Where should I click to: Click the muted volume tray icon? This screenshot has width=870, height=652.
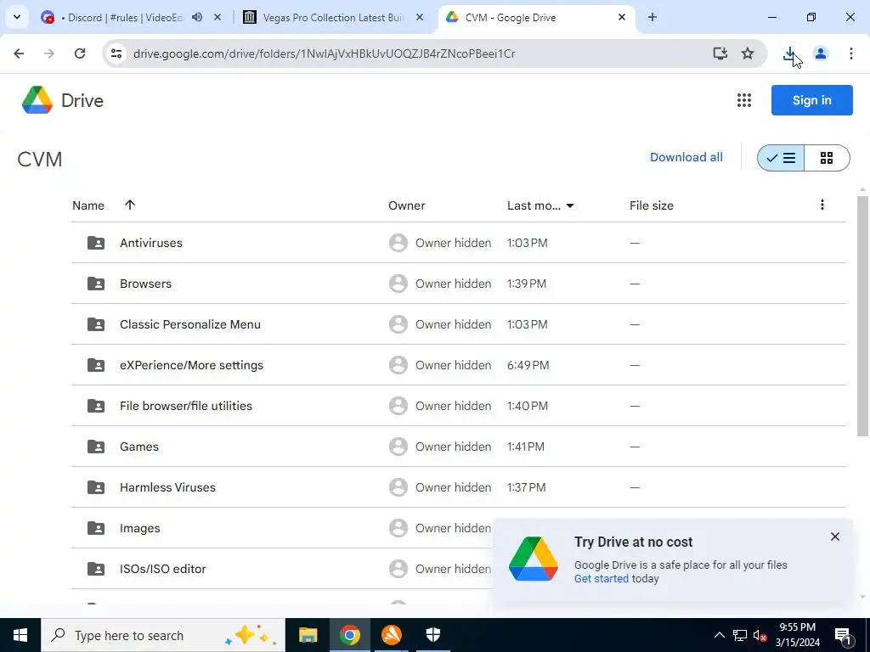click(760, 635)
